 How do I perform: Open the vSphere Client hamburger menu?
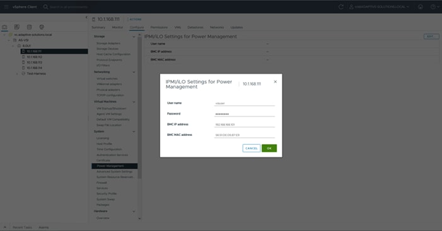coord(6,7)
